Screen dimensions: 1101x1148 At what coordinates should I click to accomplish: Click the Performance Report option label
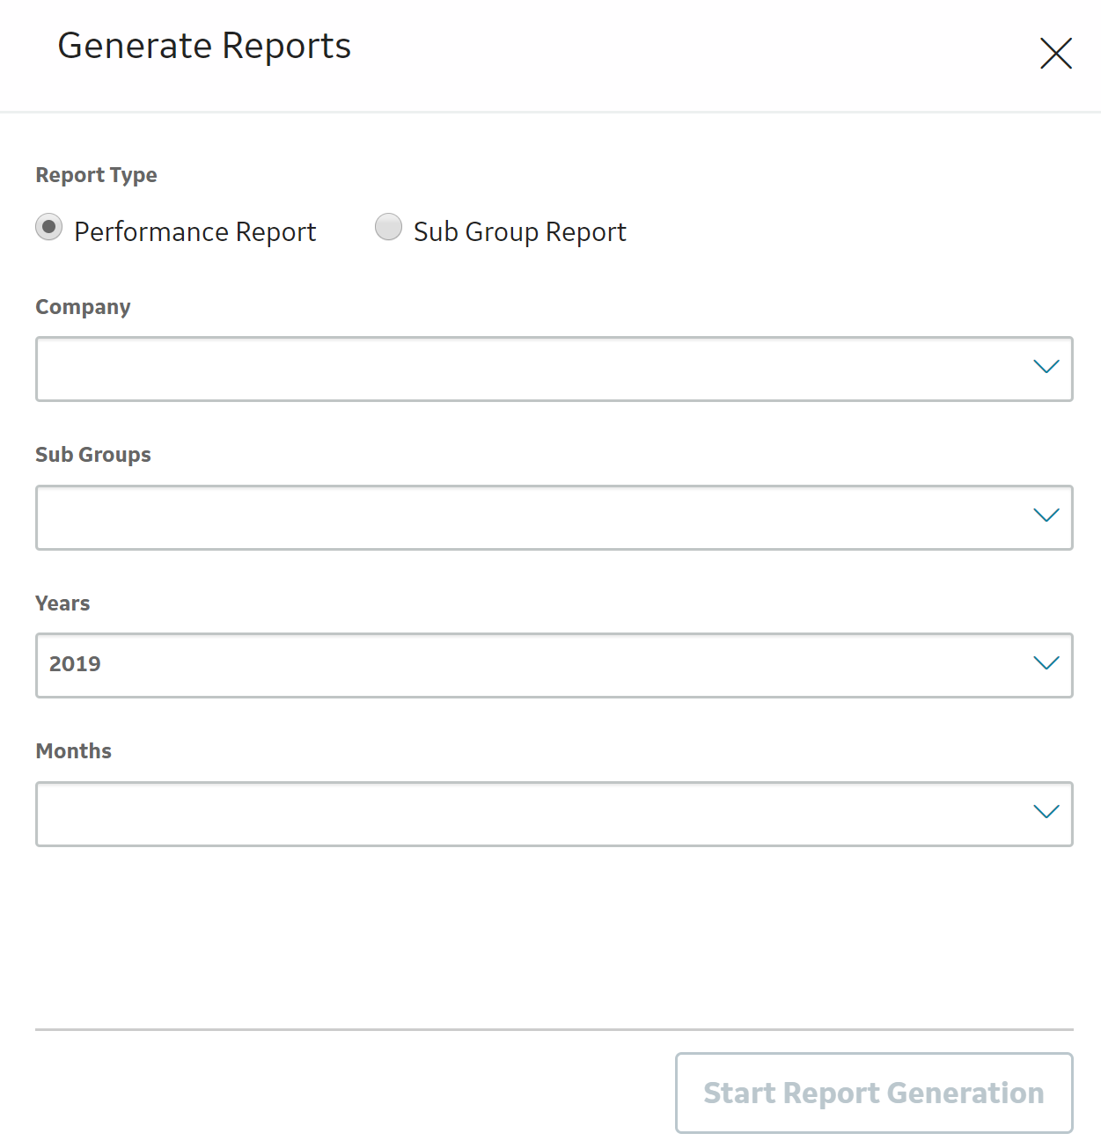[195, 231]
